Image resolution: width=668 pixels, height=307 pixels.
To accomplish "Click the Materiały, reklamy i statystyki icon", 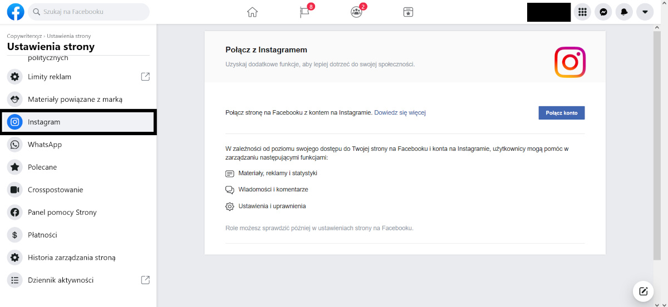I will (x=229, y=174).
